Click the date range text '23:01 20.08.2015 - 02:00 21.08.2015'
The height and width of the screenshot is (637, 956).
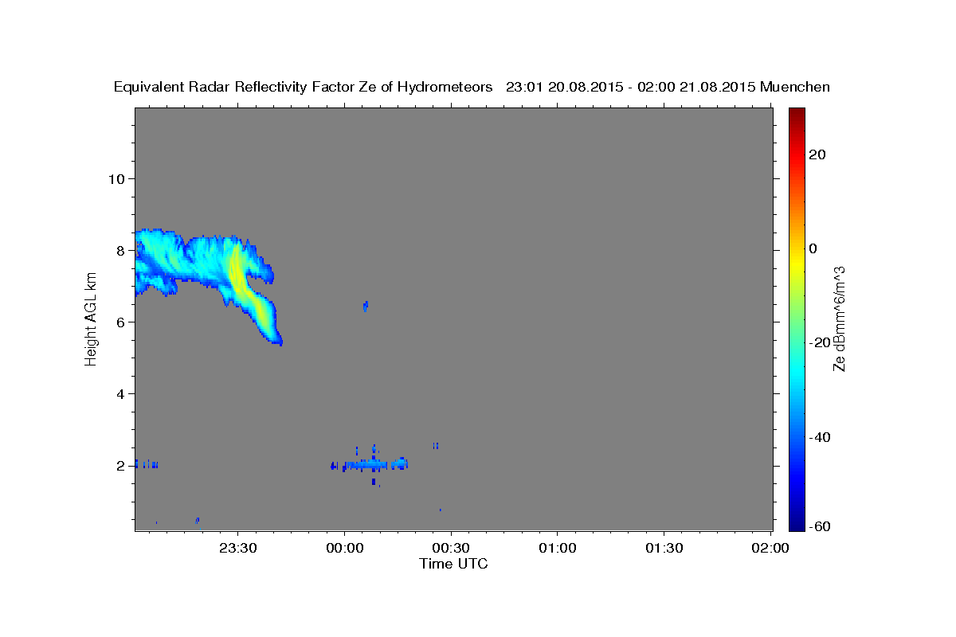point(631,87)
